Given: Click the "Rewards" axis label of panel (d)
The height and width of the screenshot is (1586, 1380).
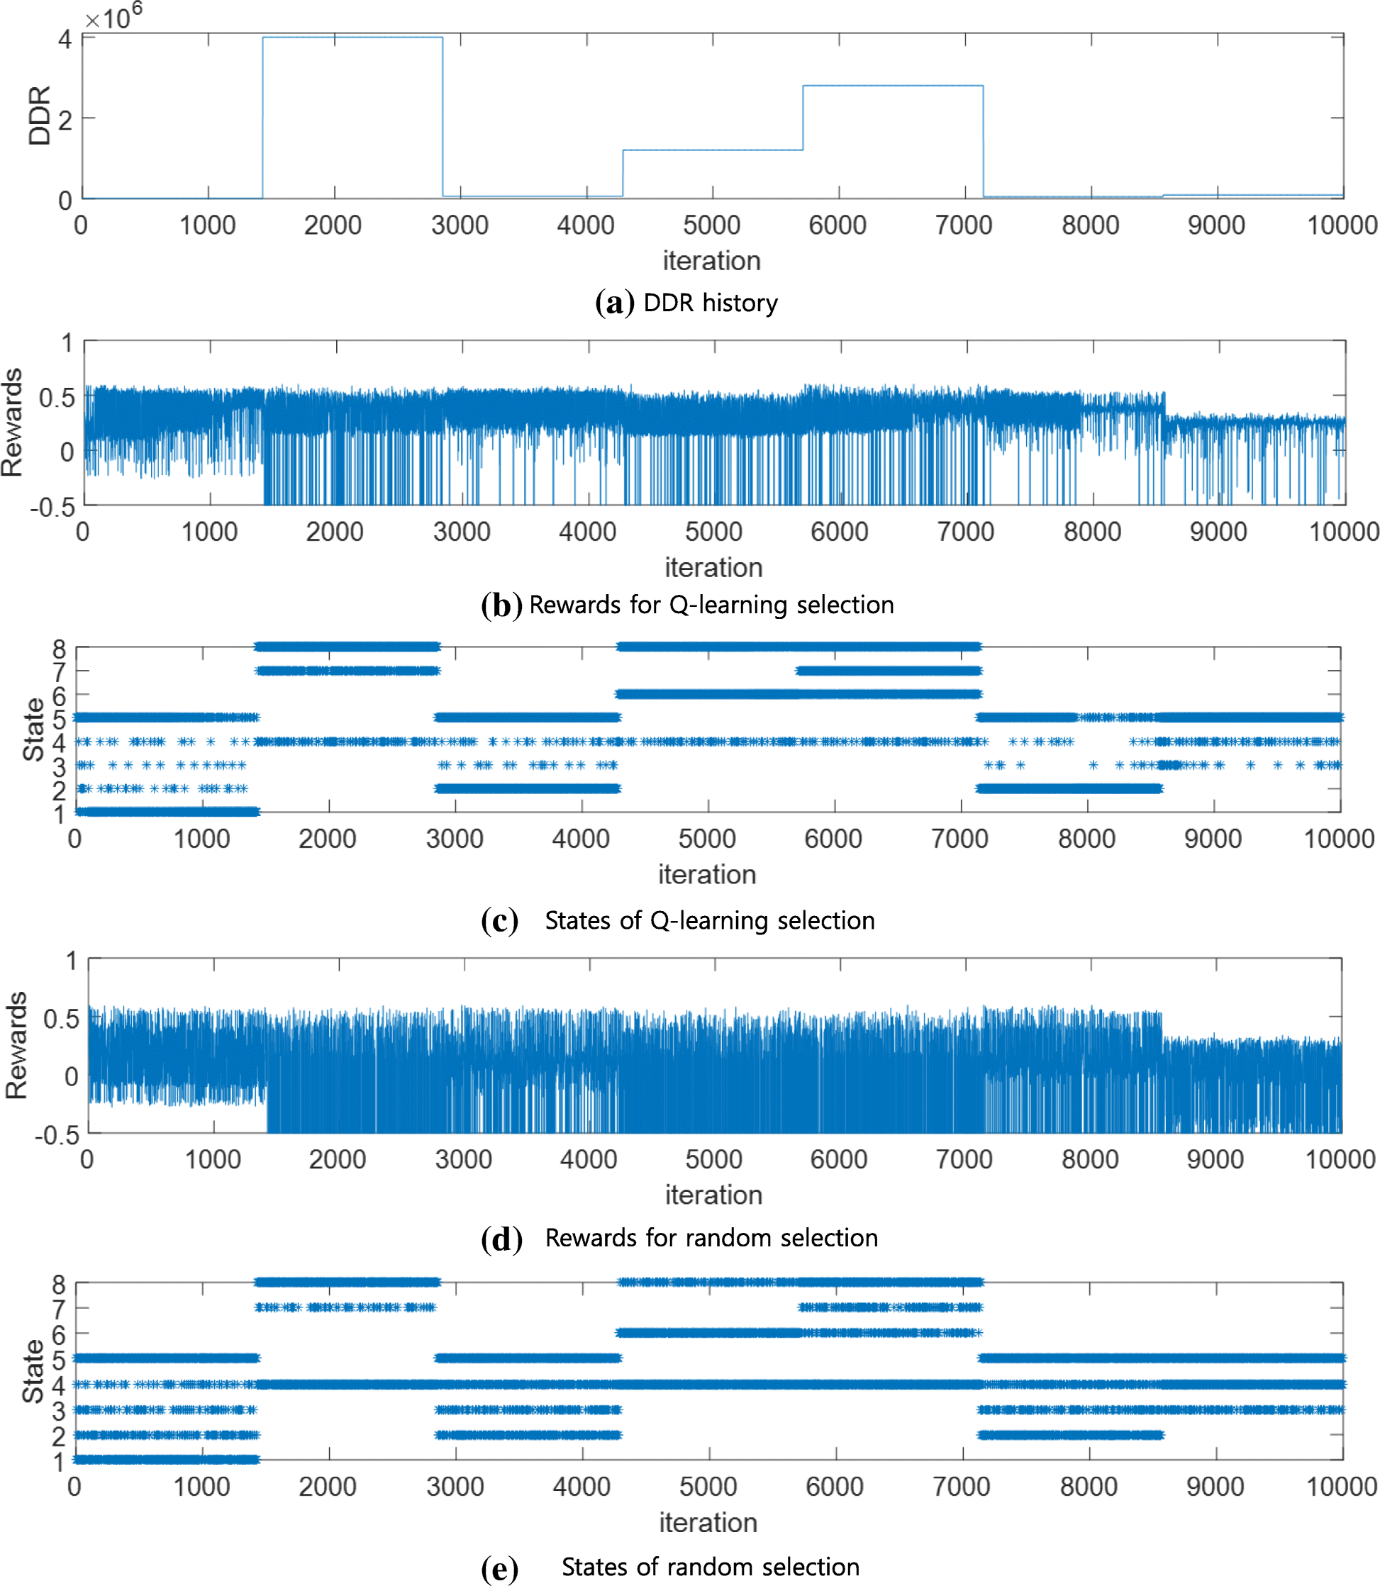Looking at the screenshot, I should [16, 1045].
